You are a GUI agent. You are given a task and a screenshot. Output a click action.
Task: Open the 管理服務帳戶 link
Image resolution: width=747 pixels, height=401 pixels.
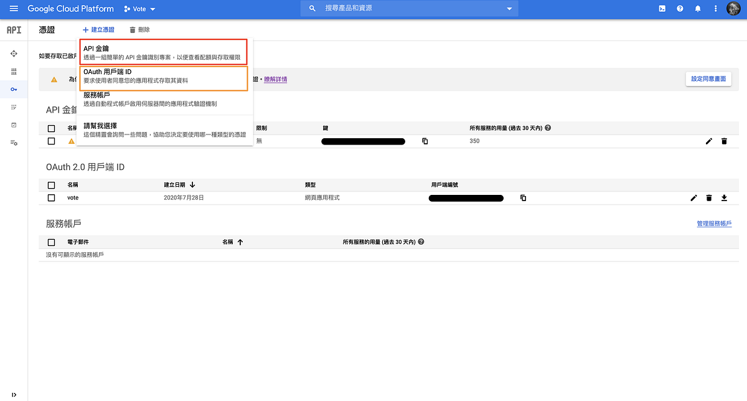[715, 223]
